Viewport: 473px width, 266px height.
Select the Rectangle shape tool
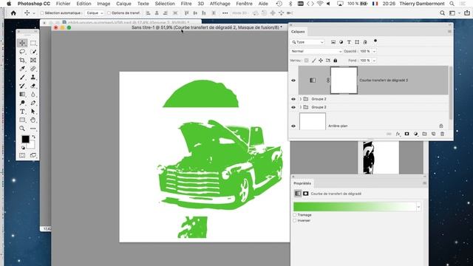coord(22,120)
